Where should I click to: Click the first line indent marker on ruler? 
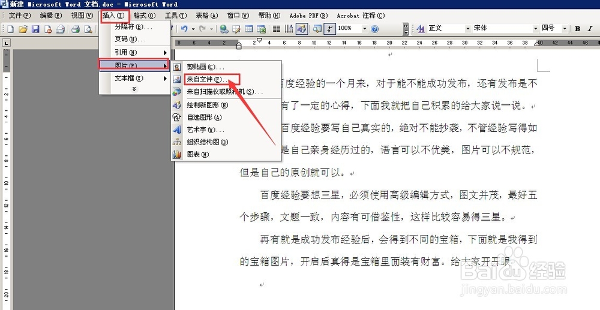click(259, 40)
